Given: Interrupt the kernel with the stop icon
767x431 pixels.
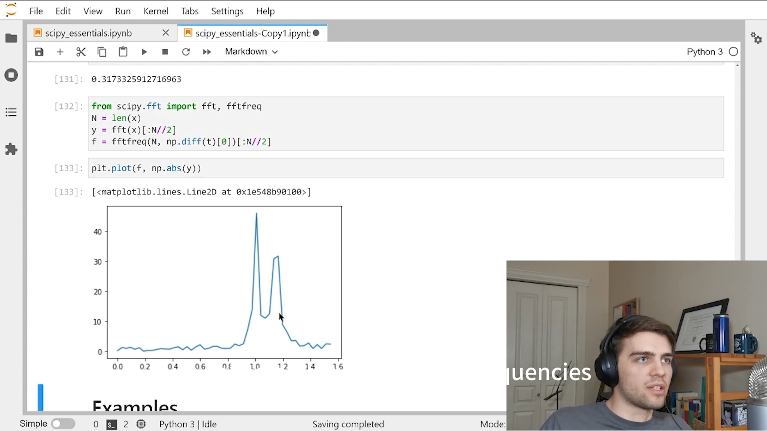Looking at the screenshot, I should point(165,52).
